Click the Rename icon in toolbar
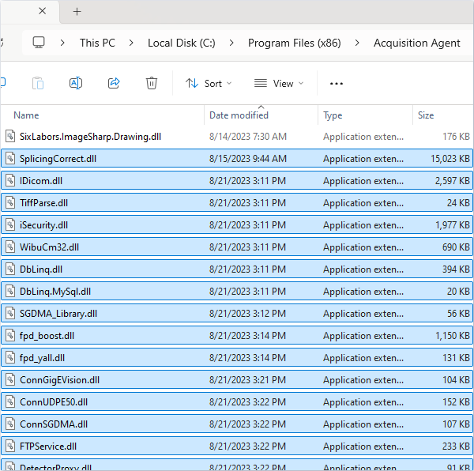 point(76,83)
